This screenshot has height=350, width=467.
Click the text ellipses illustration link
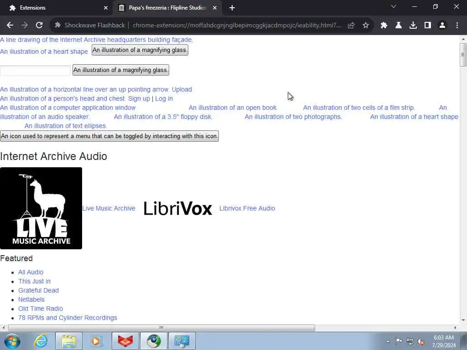[x=66, y=126]
